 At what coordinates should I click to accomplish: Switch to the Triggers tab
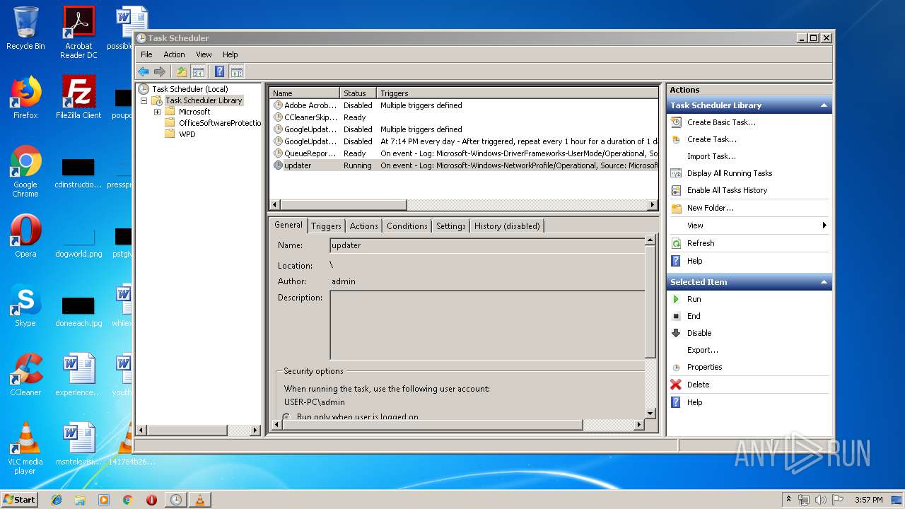[x=326, y=226]
